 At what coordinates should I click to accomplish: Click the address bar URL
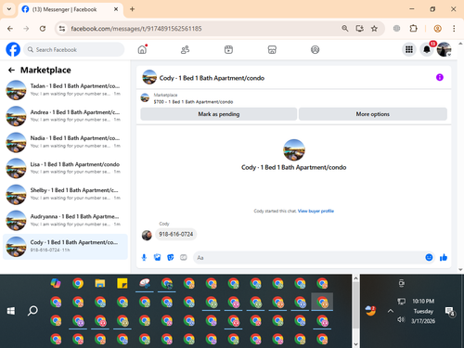[x=136, y=29]
